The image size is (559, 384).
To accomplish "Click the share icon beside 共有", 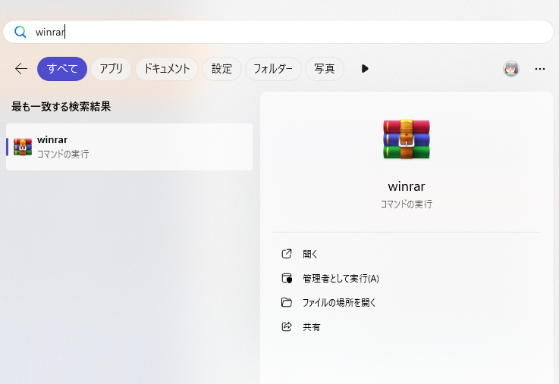I will [287, 326].
